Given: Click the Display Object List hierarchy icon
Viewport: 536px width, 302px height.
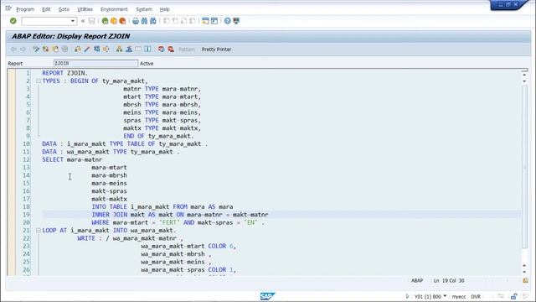Looking at the screenshot, I should tap(119, 49).
